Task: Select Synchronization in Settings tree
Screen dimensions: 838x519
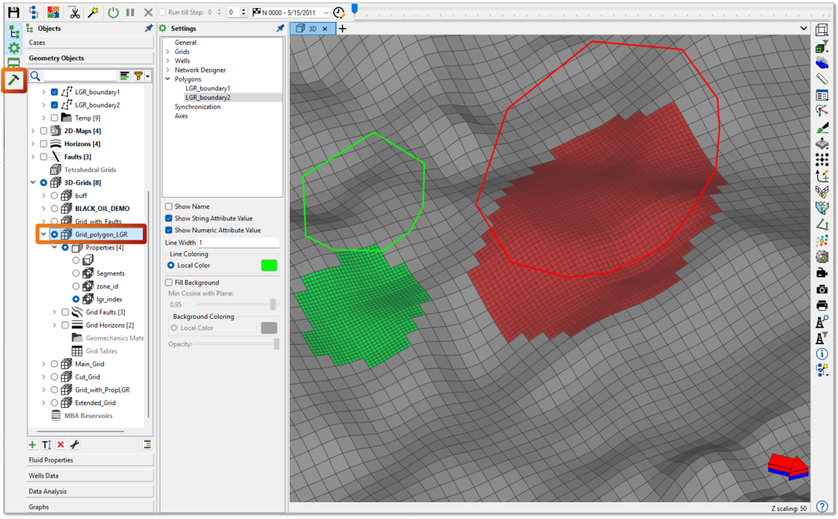Action: tap(198, 107)
